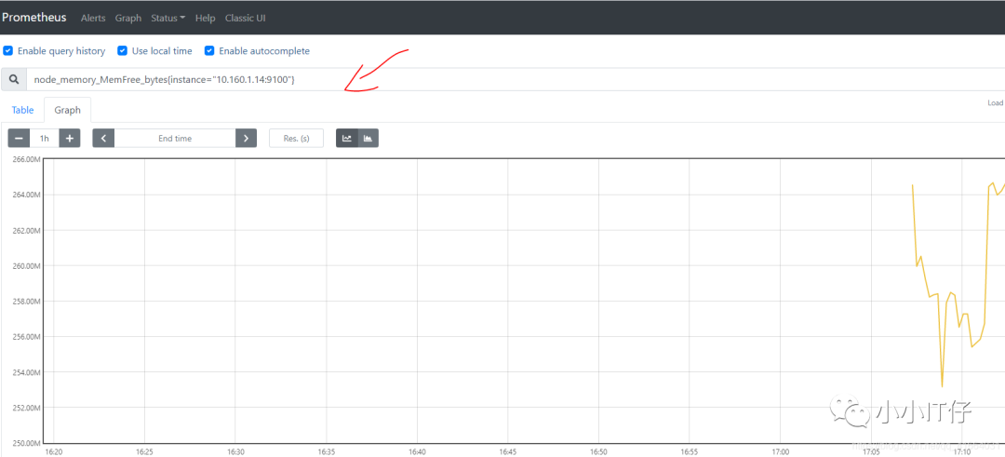The image size is (1005, 457).
Task: Open the Status dropdown menu
Action: pos(167,18)
